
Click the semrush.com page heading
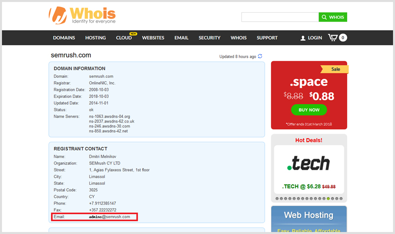[71, 55]
